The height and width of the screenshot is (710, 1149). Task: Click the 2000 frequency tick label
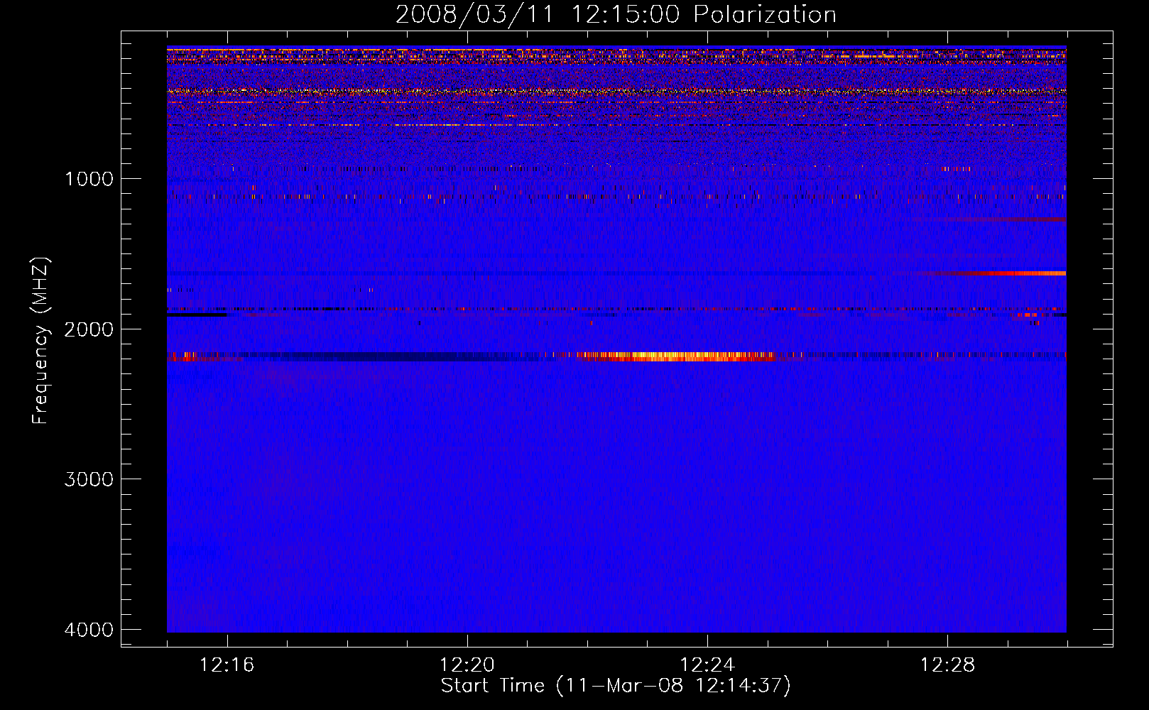(89, 329)
